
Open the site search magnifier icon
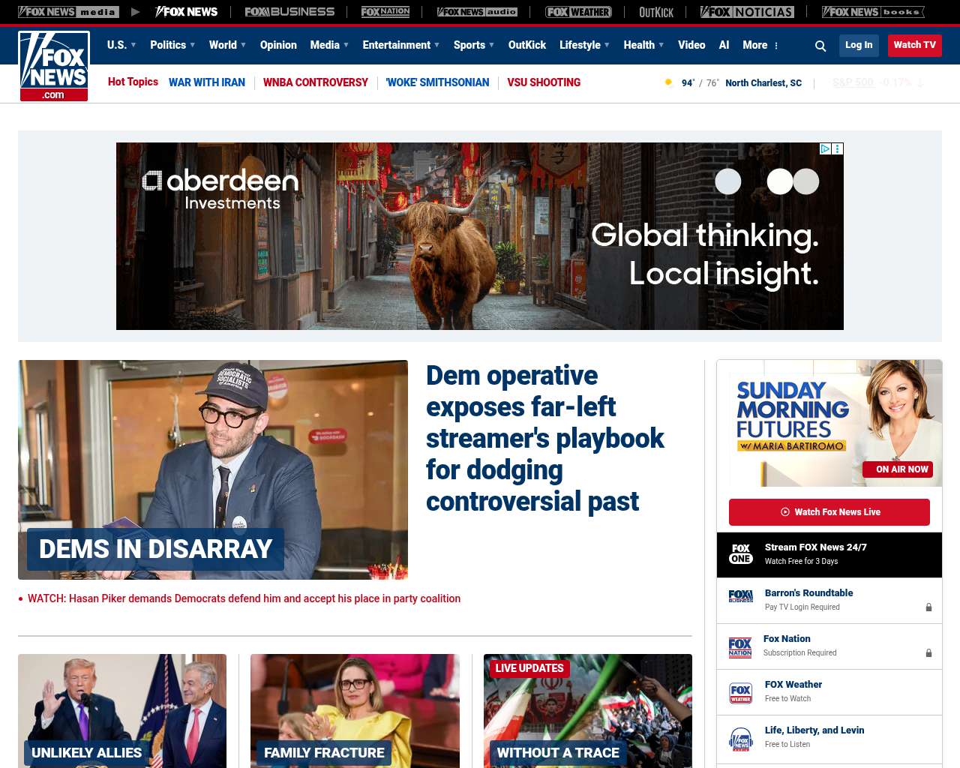(x=820, y=46)
